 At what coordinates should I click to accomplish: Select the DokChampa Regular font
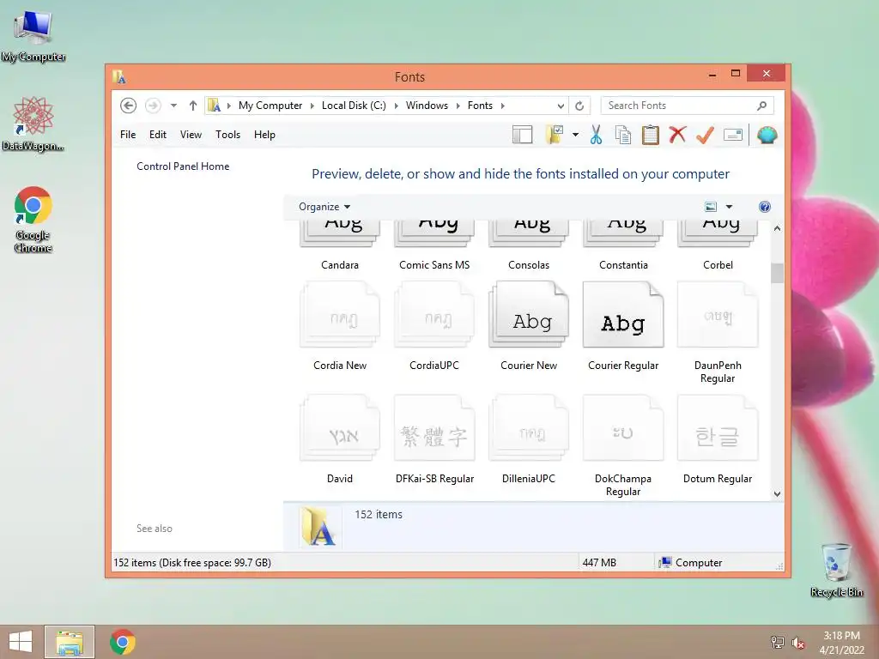[623, 446]
